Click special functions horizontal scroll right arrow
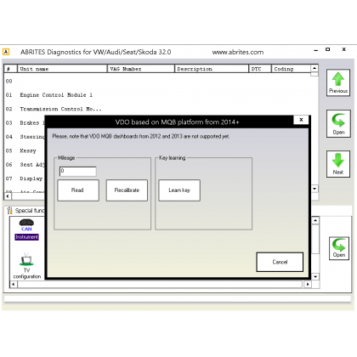The width and height of the screenshot is (357, 357). pos(308,284)
